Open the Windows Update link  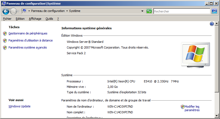tap(20, 106)
